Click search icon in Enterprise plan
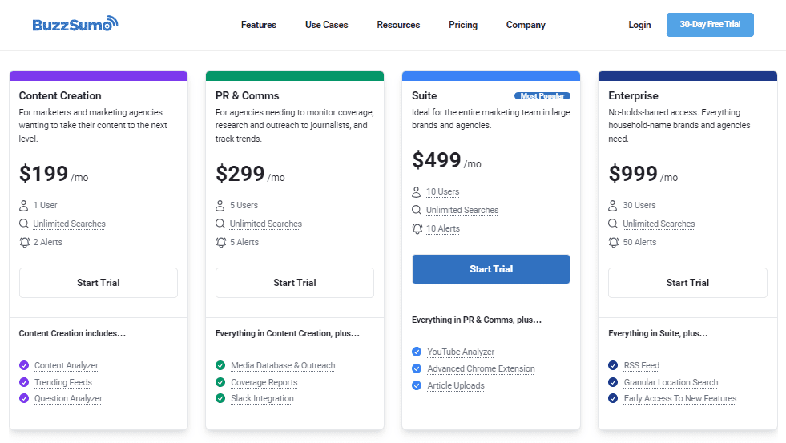This screenshot has width=786, height=443. (x=613, y=224)
